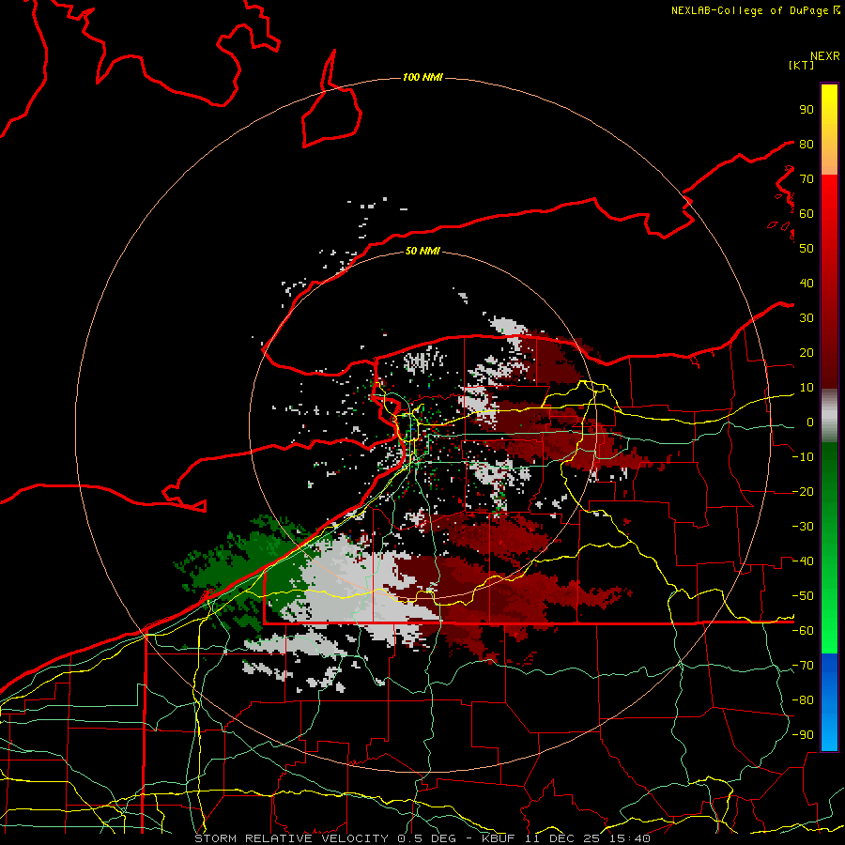Click the 60 value on the velocity scale
845x845 pixels.
(x=807, y=214)
